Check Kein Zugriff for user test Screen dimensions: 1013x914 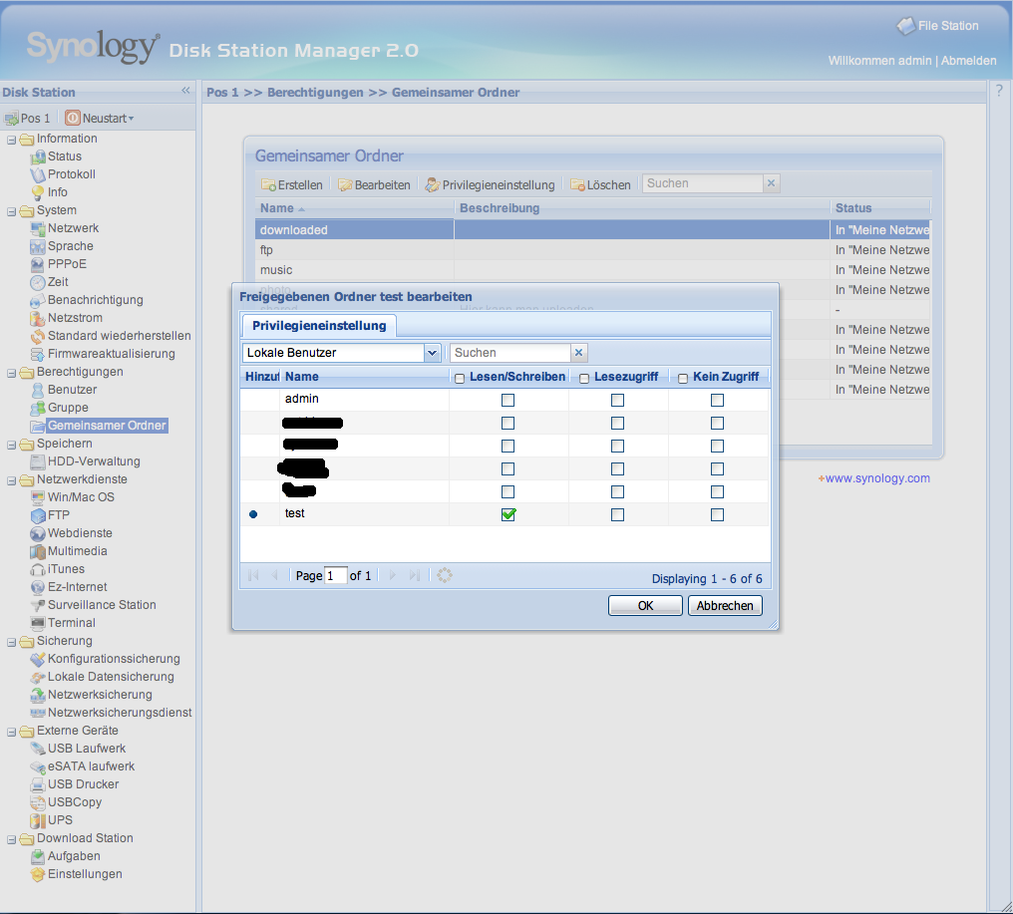(x=717, y=514)
